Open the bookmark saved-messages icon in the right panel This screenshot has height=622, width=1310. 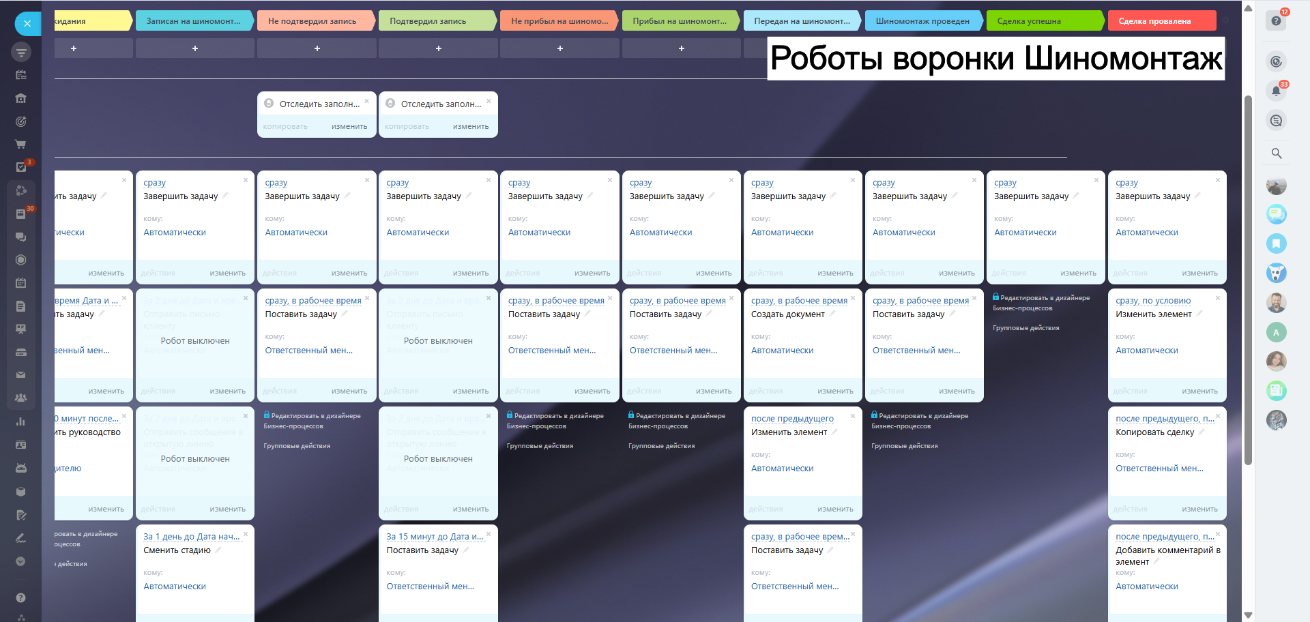point(1276,243)
